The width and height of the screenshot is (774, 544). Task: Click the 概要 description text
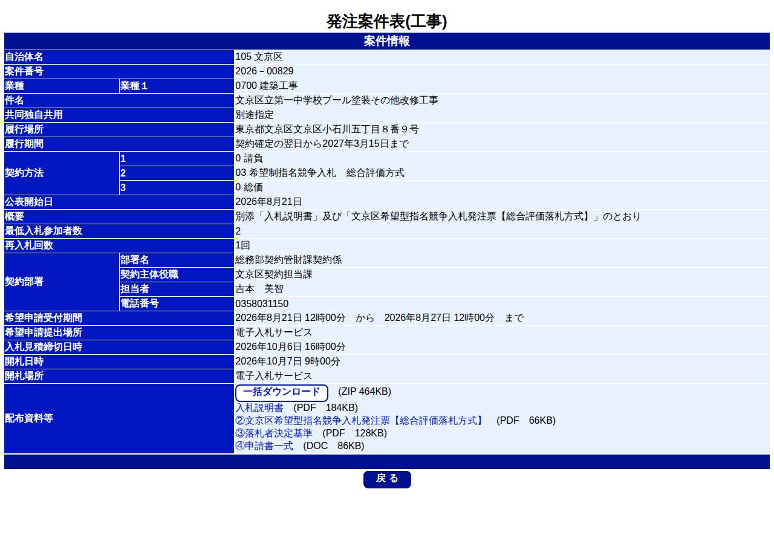(x=438, y=216)
